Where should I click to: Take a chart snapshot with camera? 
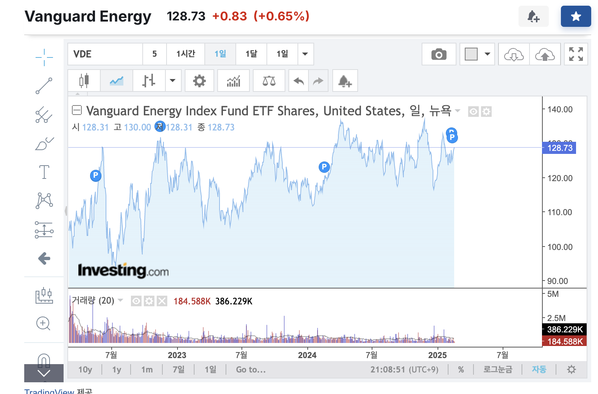pos(439,54)
